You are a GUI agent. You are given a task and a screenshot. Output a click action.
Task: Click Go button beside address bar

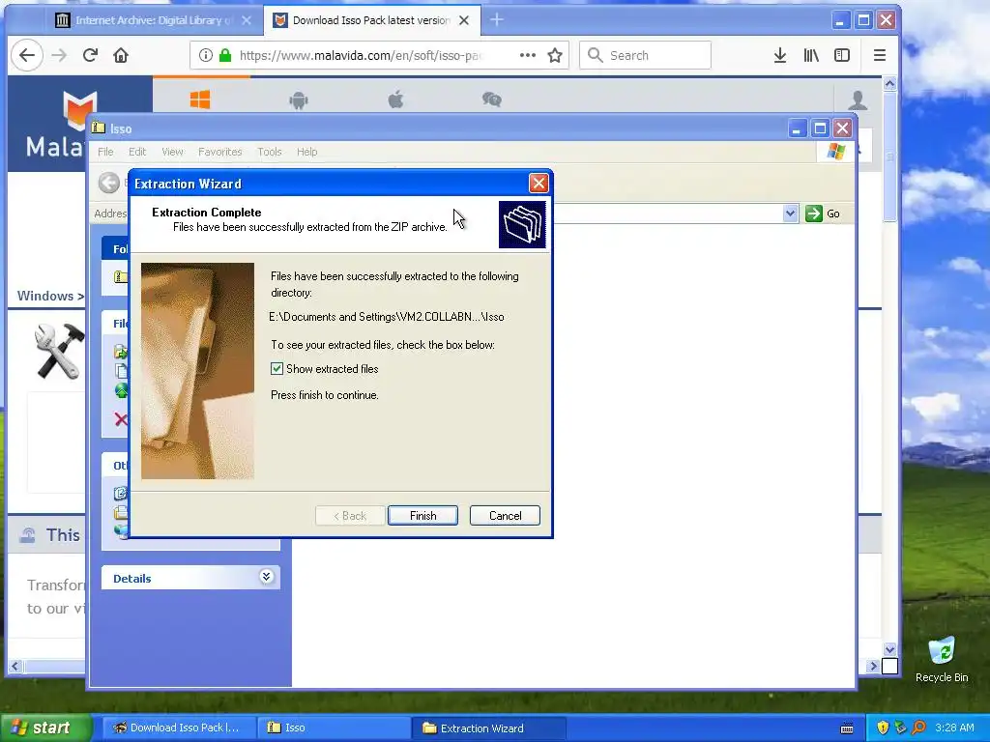point(823,214)
